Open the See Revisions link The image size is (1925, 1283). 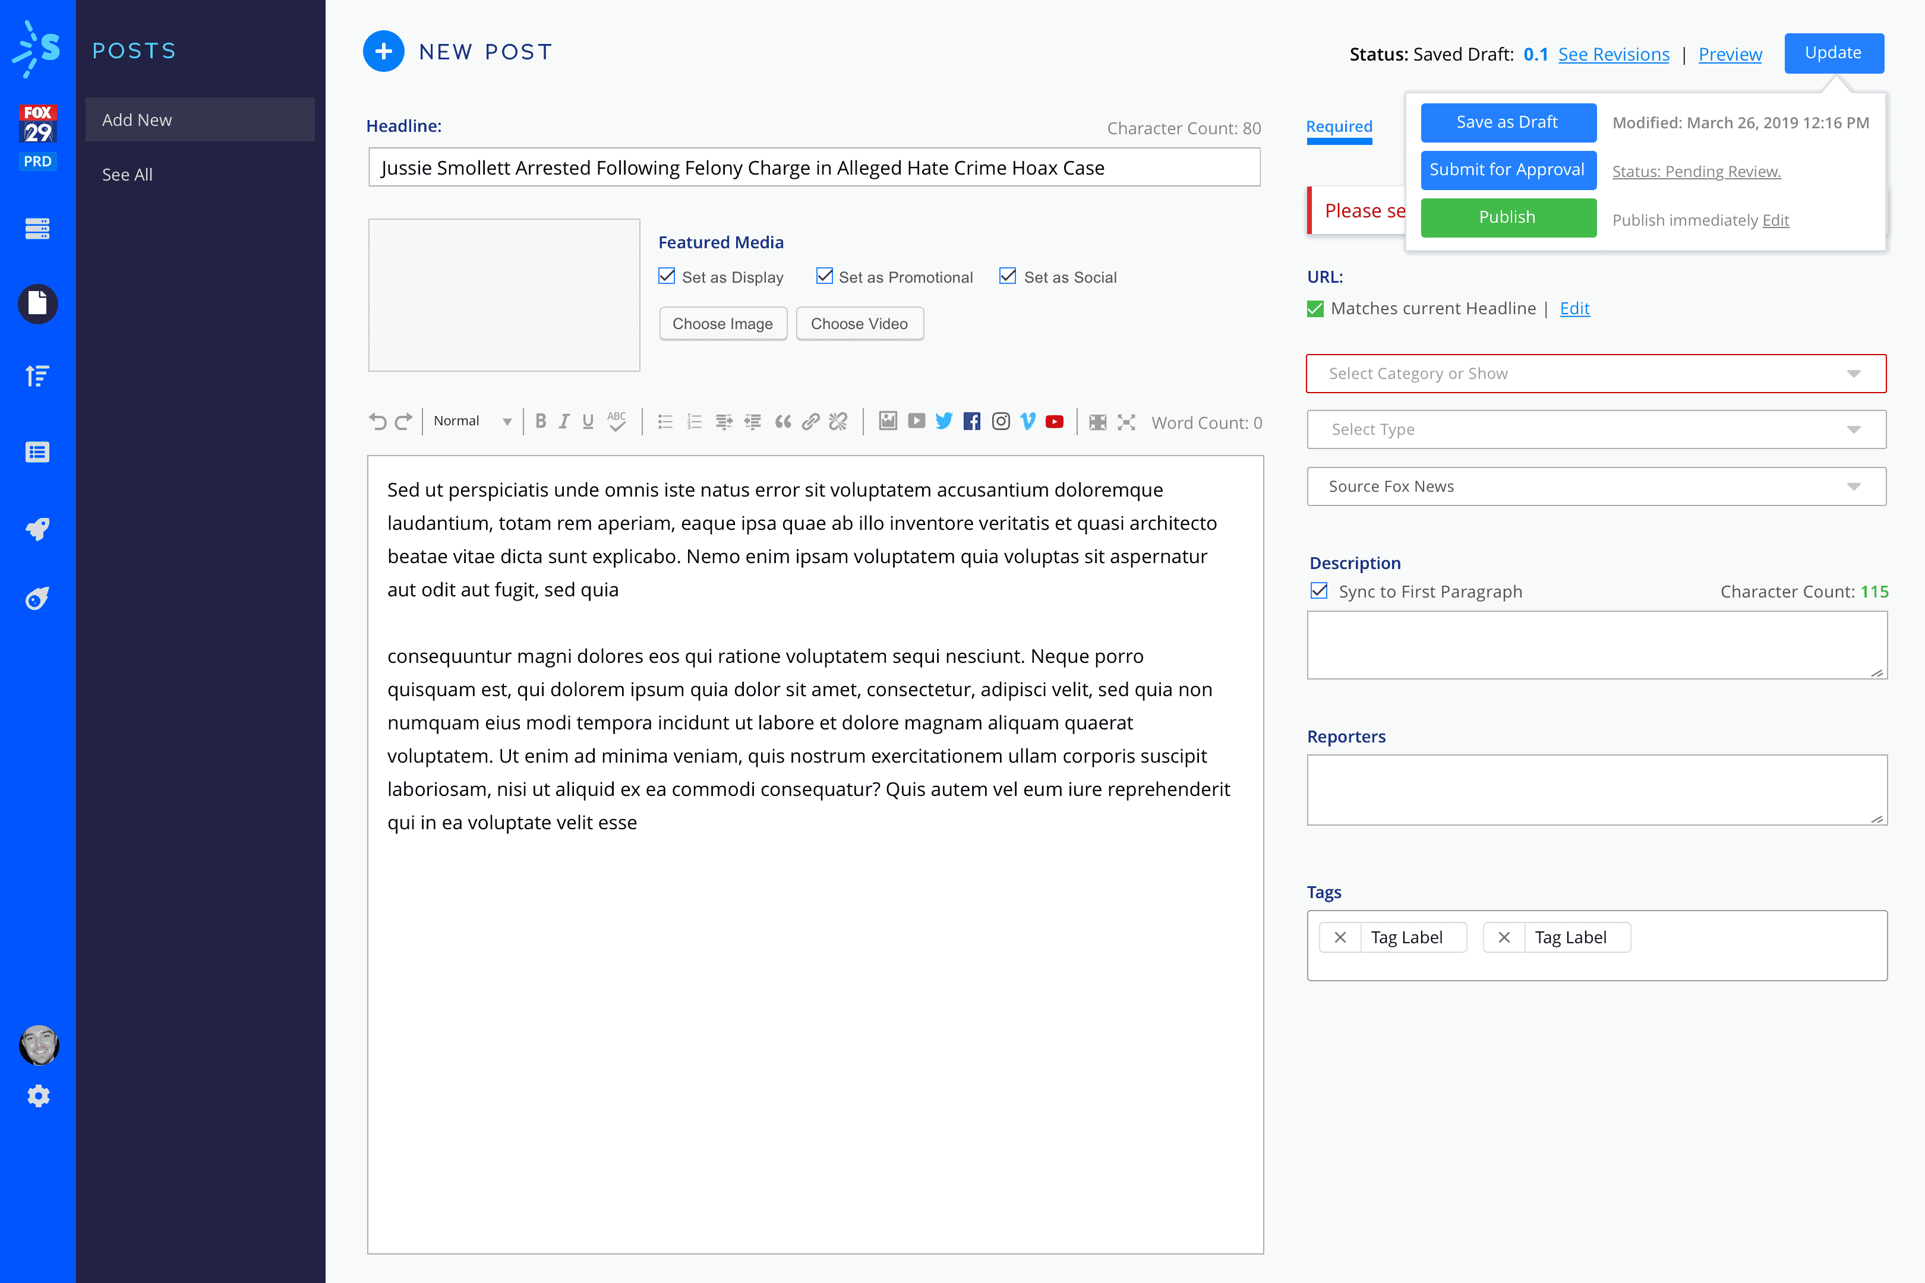click(x=1613, y=54)
